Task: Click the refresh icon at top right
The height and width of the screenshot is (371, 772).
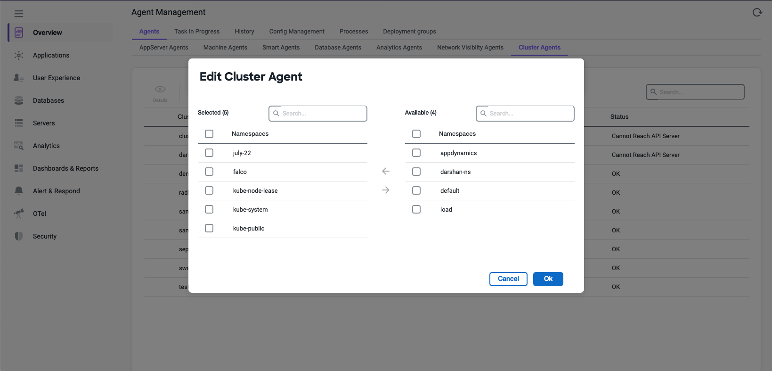Action: [757, 12]
